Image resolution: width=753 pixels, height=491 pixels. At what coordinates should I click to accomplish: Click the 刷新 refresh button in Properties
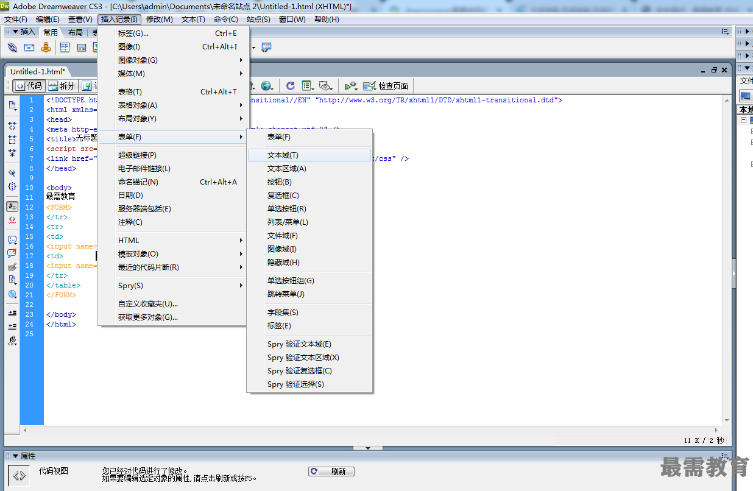[x=331, y=472]
